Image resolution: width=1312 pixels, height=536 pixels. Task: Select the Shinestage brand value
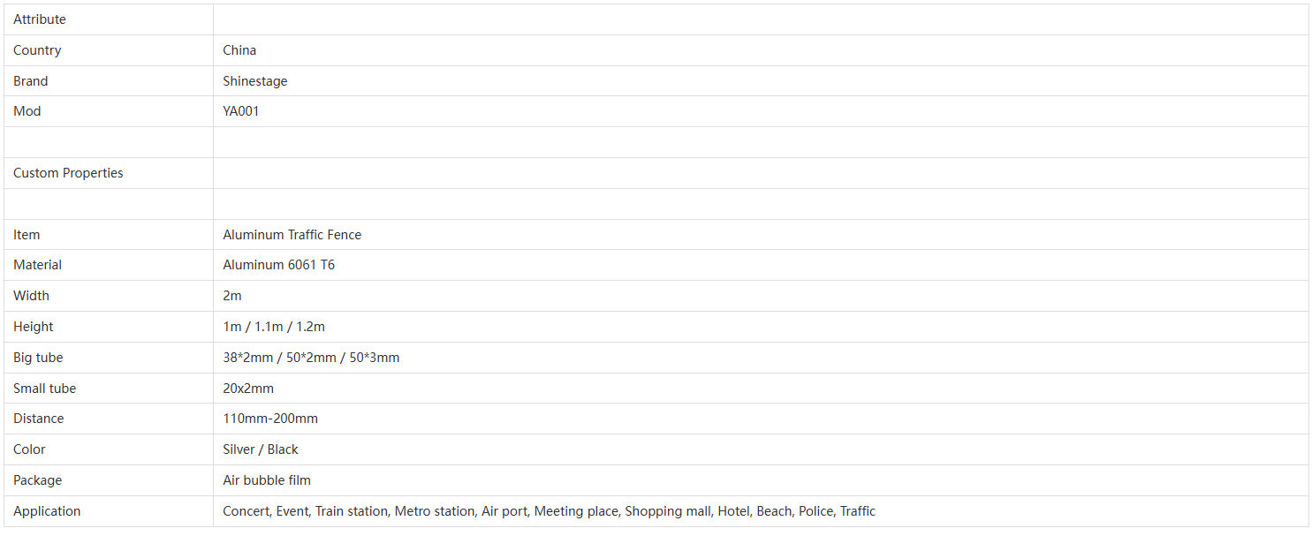255,81
